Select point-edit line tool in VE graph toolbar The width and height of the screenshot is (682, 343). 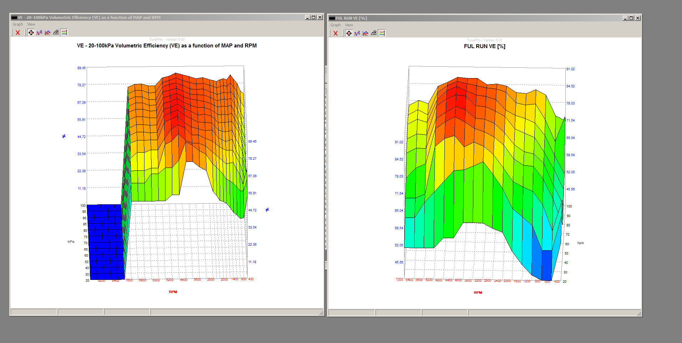39,32
